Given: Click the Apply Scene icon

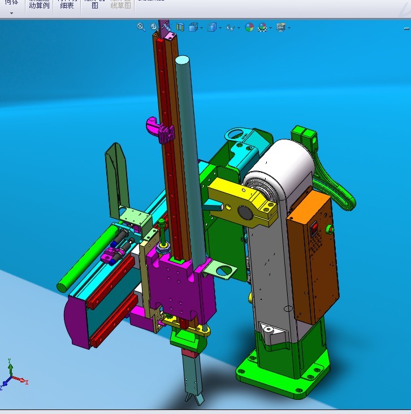Looking at the screenshot, I should 262,27.
